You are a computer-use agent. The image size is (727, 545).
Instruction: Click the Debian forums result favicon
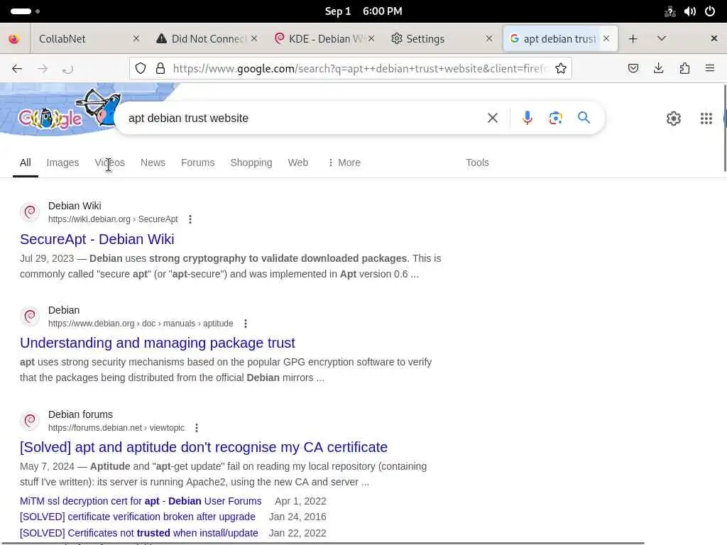[x=30, y=421]
